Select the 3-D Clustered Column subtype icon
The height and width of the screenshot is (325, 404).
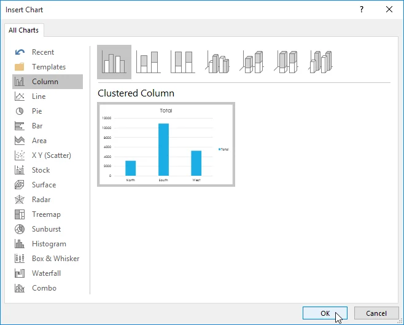(217, 62)
